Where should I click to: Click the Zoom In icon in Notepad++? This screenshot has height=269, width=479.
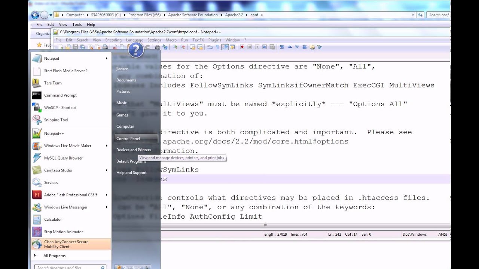click(x=175, y=47)
